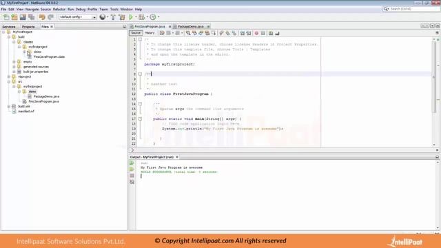Image resolution: width=441 pixels, height=248 pixels.
Task: Click the Shift Line Right icon
Action: click(249, 33)
